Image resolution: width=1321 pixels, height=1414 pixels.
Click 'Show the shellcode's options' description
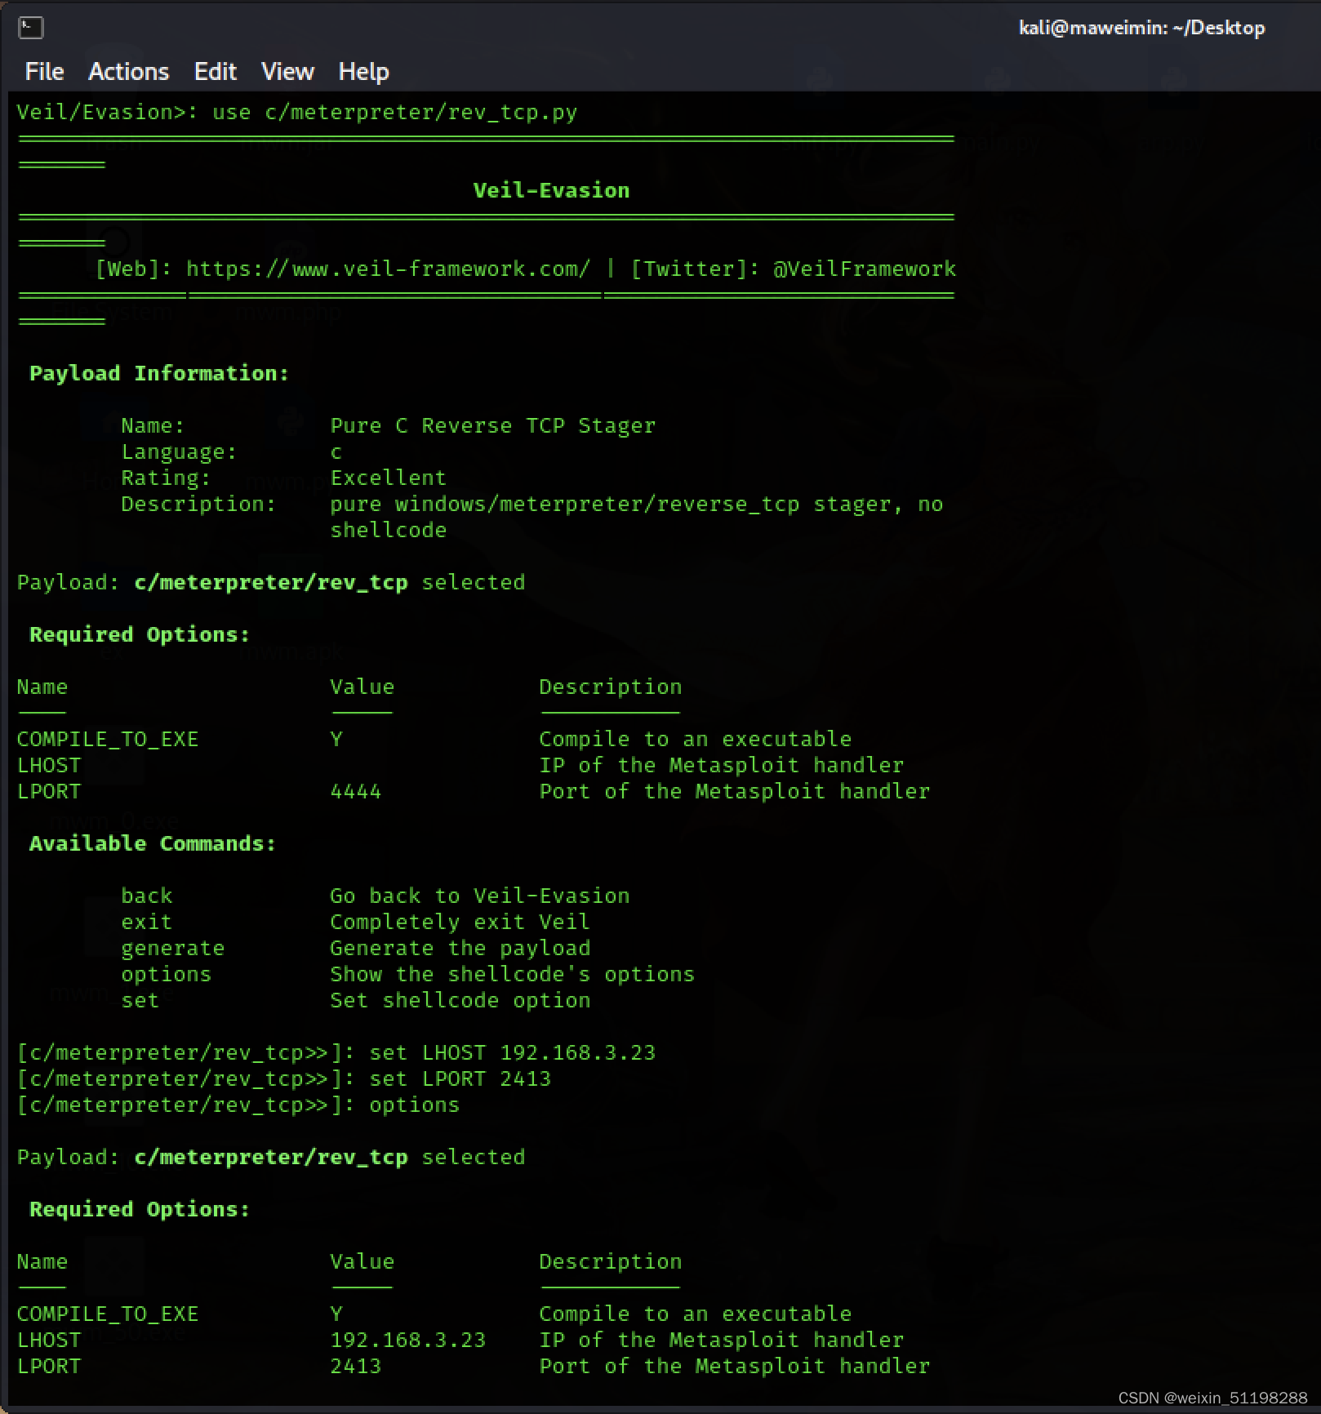[x=512, y=974]
